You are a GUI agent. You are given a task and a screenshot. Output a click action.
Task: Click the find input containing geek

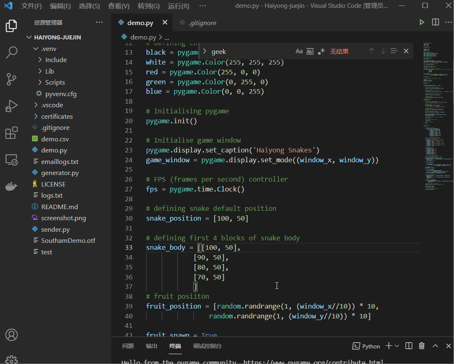[x=252, y=52]
